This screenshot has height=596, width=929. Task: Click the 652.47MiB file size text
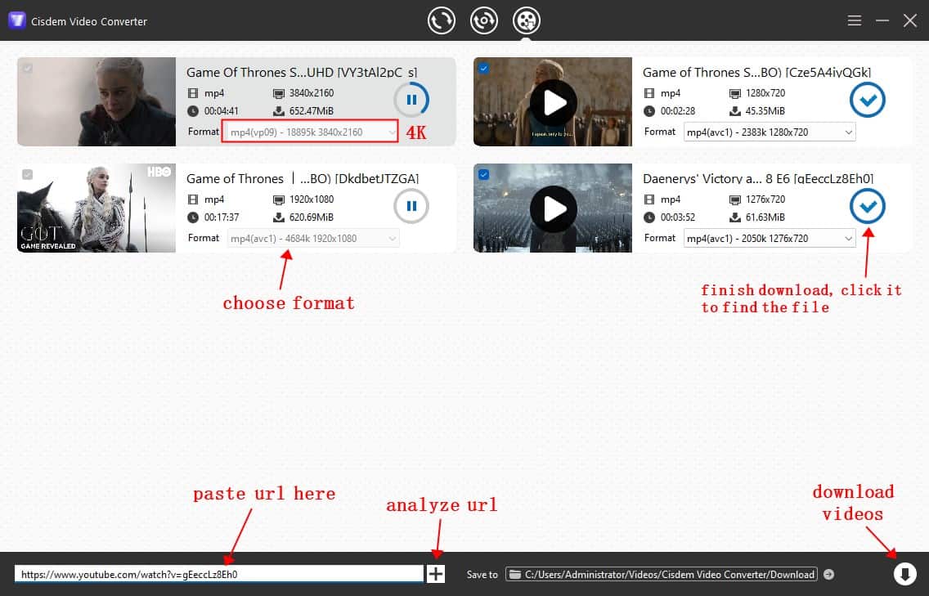312,111
